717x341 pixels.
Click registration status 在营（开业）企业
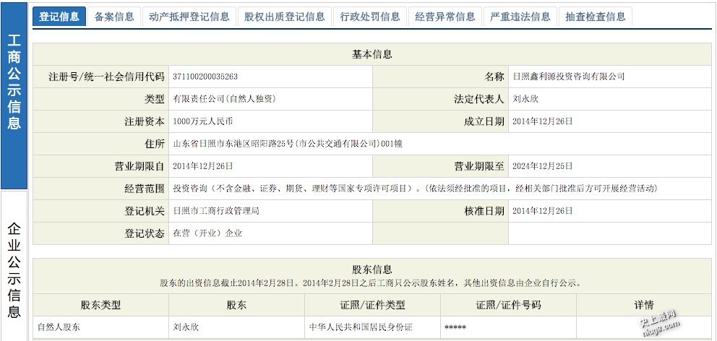[207, 233]
